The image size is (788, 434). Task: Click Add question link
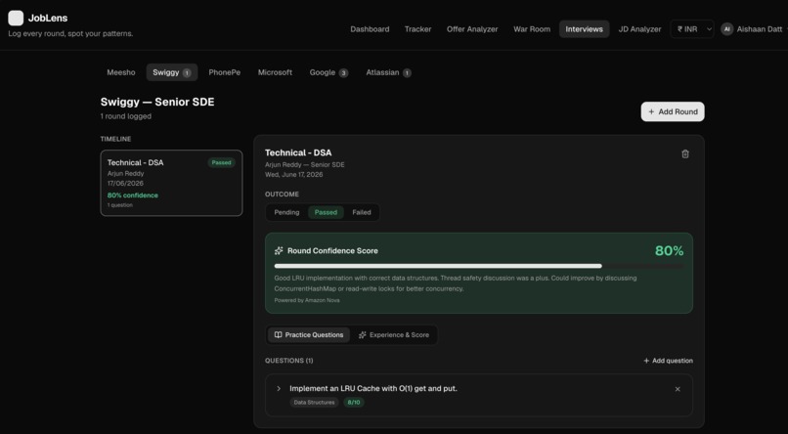click(668, 361)
